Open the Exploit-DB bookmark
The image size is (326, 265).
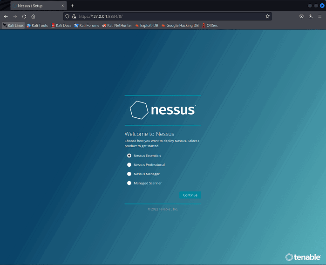(147, 25)
